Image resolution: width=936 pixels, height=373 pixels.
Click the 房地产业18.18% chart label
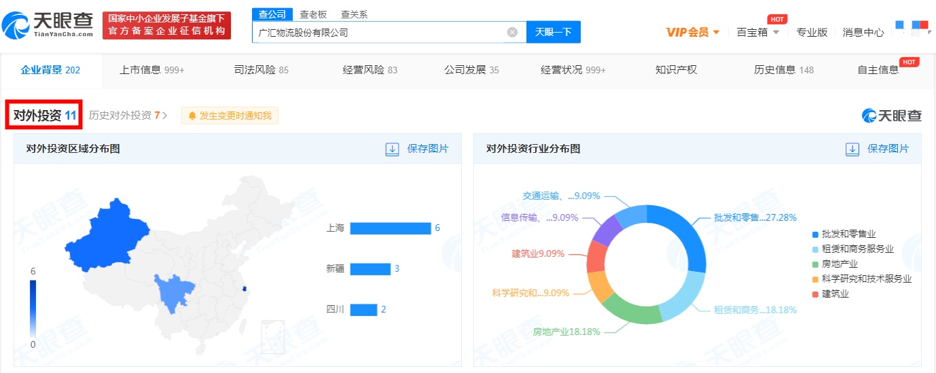(566, 332)
